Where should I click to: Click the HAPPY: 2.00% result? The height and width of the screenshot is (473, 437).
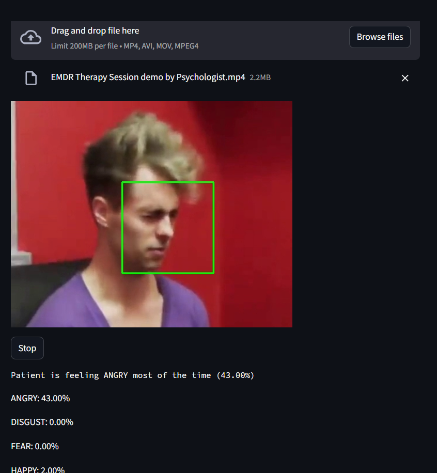38,469
